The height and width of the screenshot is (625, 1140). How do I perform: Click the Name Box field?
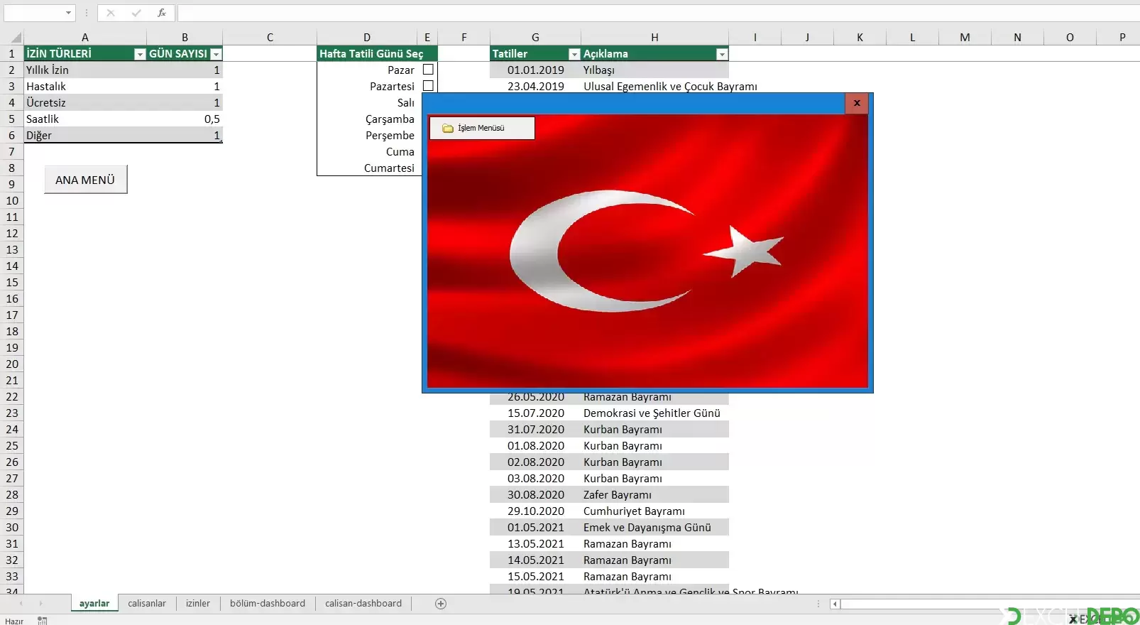click(33, 13)
